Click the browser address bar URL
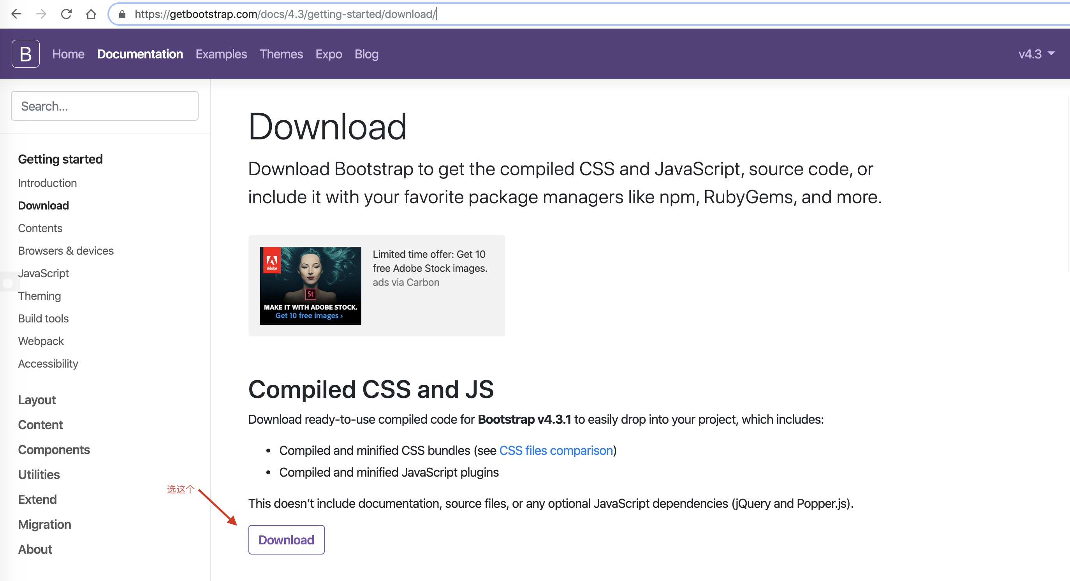Screen dimensions: 1070x581 point(285,14)
